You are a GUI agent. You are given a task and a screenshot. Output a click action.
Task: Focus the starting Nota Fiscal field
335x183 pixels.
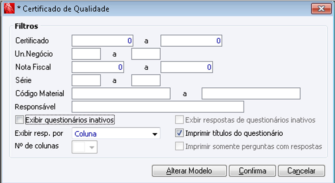pos(98,67)
